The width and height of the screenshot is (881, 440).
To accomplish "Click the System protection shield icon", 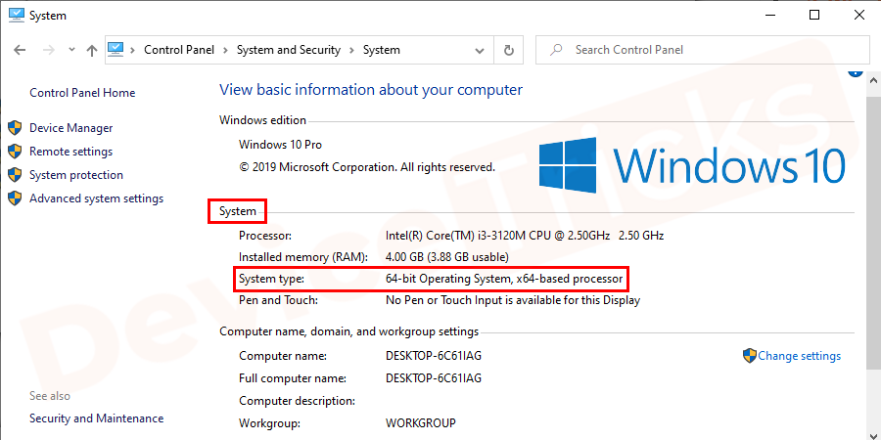I will 15,175.
